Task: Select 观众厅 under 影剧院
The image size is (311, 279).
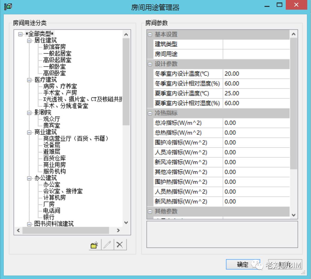Action: pos(51,119)
